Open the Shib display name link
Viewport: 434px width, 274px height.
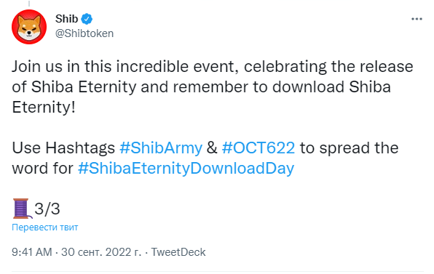pos(66,19)
